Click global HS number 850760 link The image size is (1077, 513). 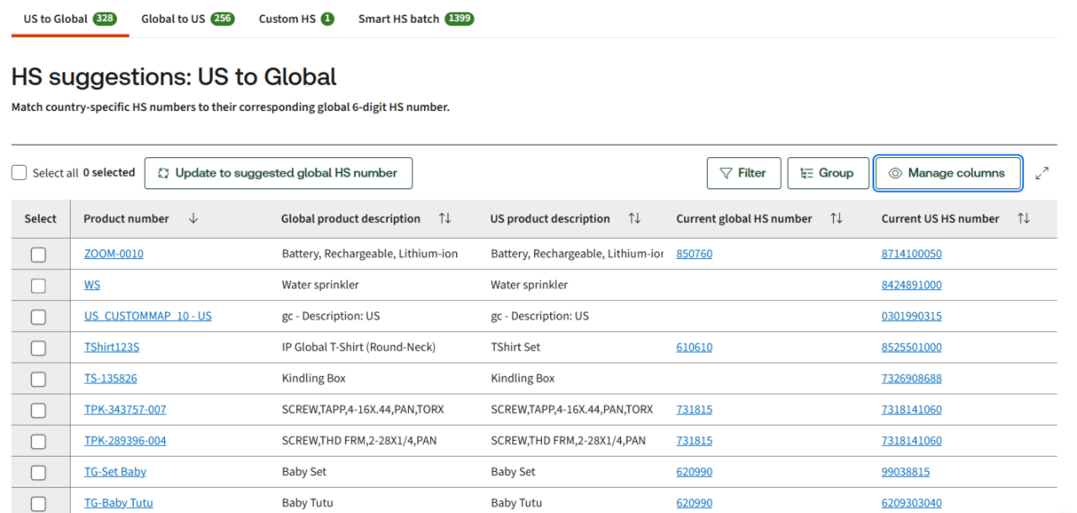click(694, 254)
